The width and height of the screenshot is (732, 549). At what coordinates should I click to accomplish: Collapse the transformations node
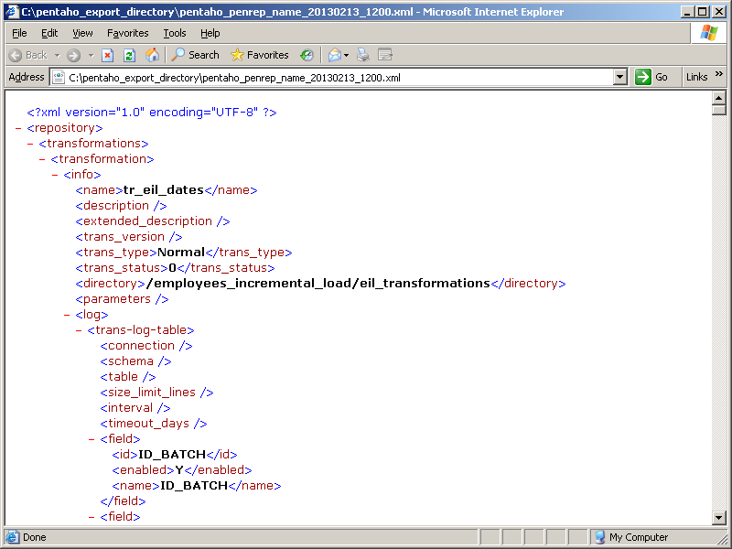[x=30, y=144]
